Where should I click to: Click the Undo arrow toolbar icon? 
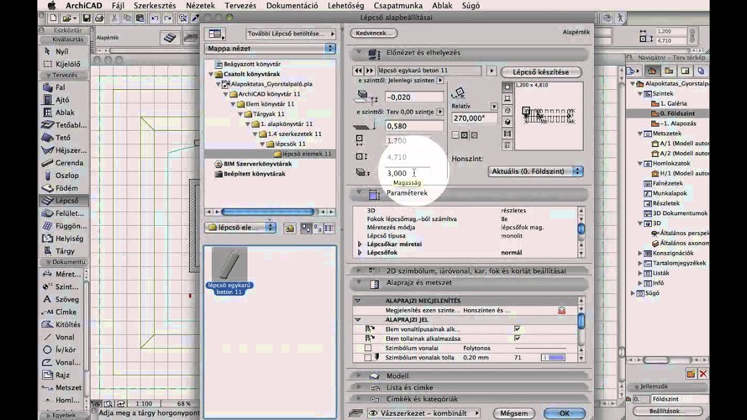point(155,18)
